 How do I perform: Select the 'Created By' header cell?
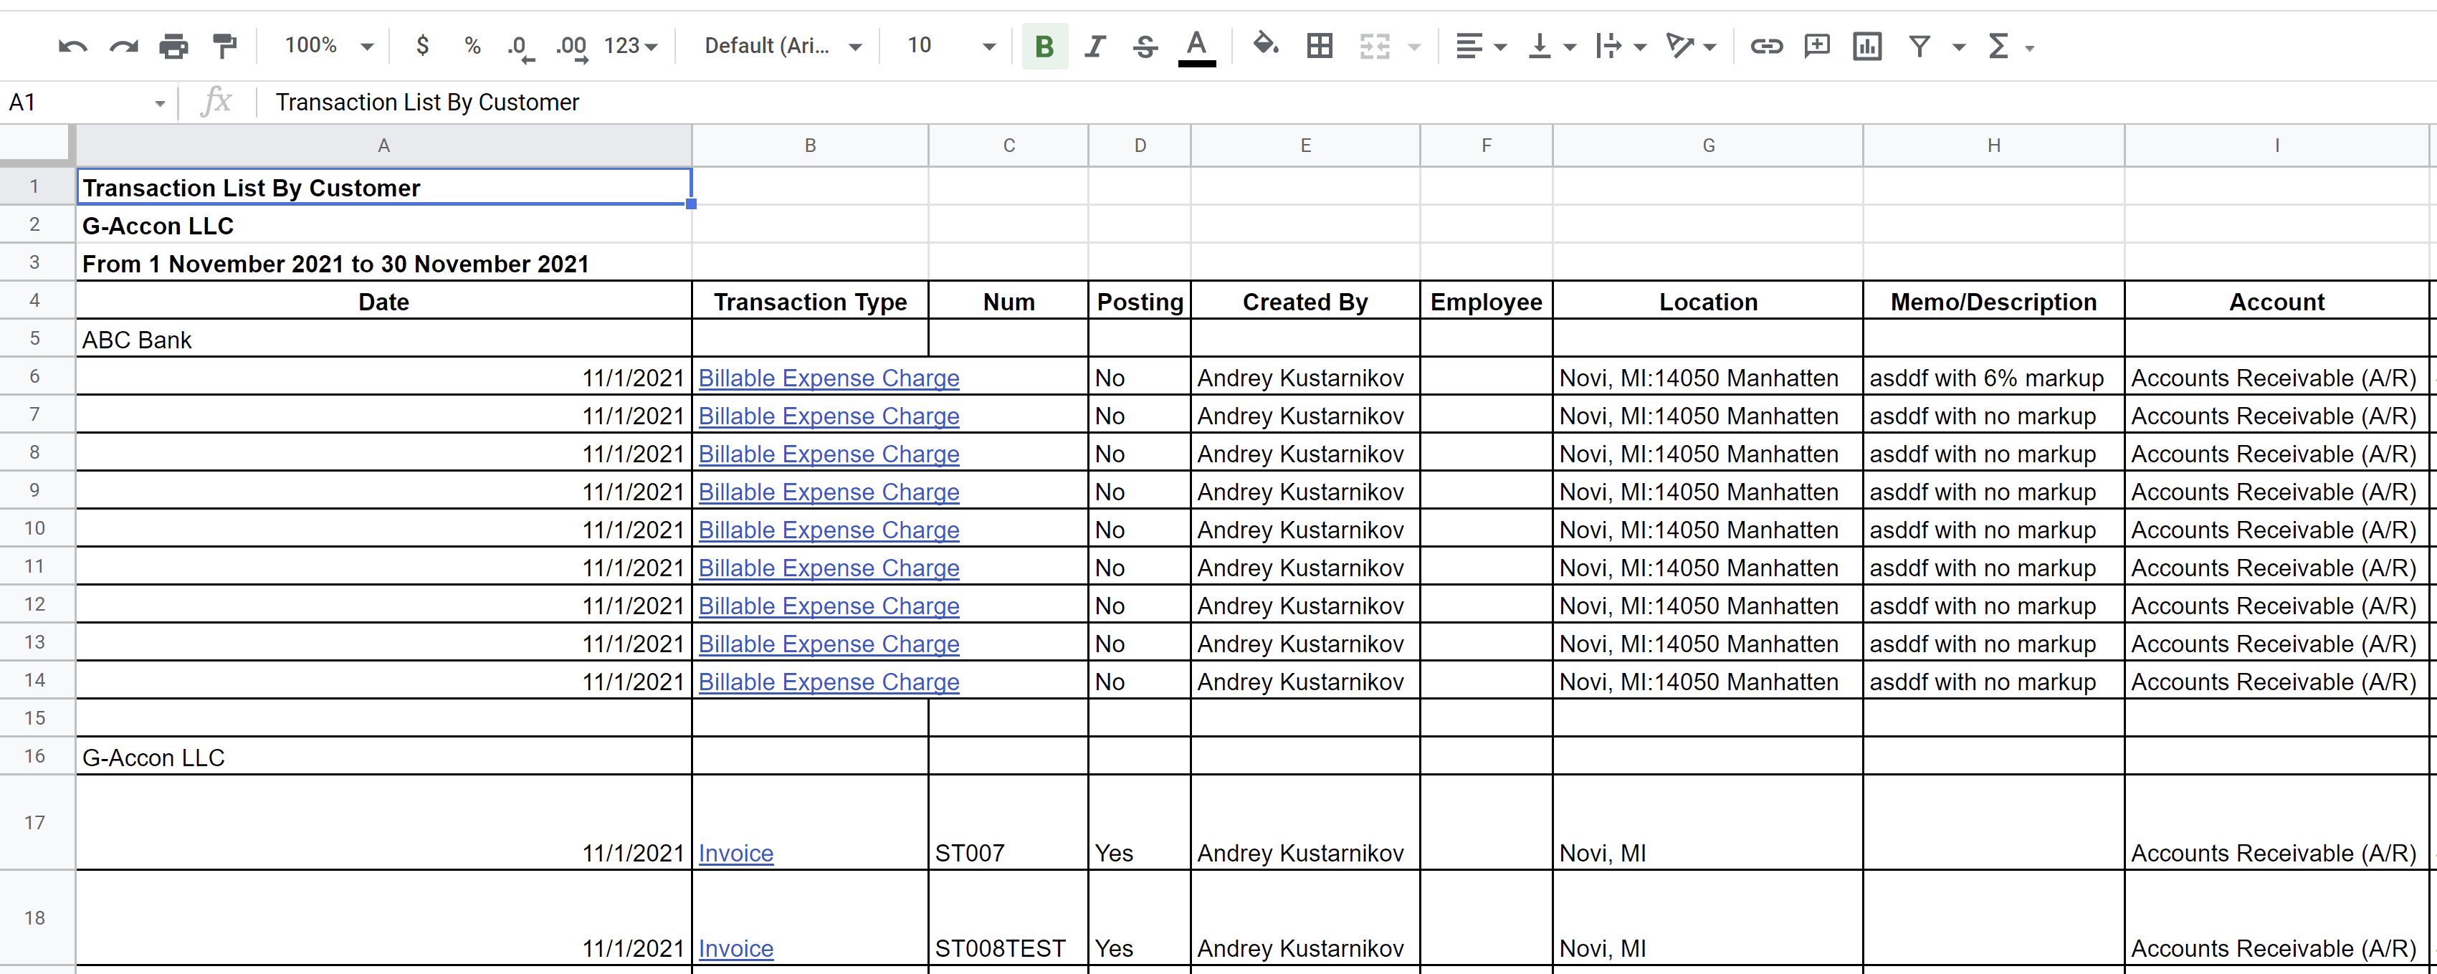point(1305,301)
